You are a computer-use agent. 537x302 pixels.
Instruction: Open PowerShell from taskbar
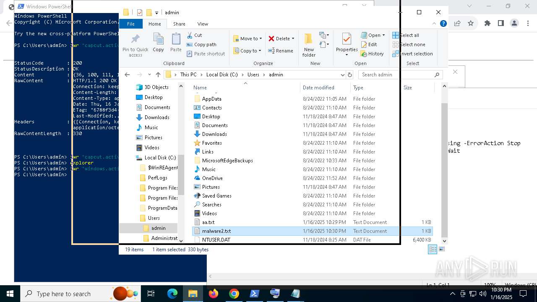coord(255,294)
